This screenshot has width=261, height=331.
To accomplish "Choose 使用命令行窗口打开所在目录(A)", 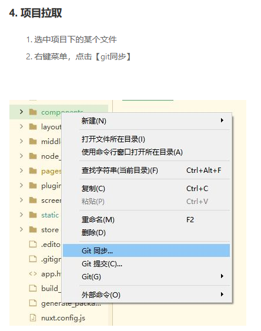I will click(x=146, y=152).
